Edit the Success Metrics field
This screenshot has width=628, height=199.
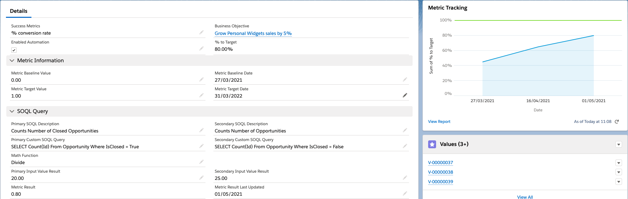point(202,32)
